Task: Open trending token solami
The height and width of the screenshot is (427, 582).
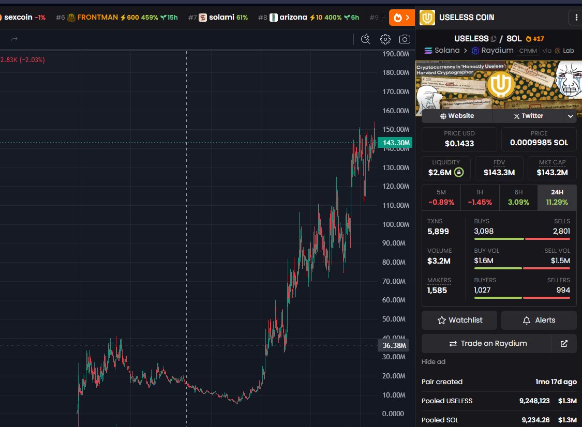Action: pyautogui.click(x=218, y=18)
